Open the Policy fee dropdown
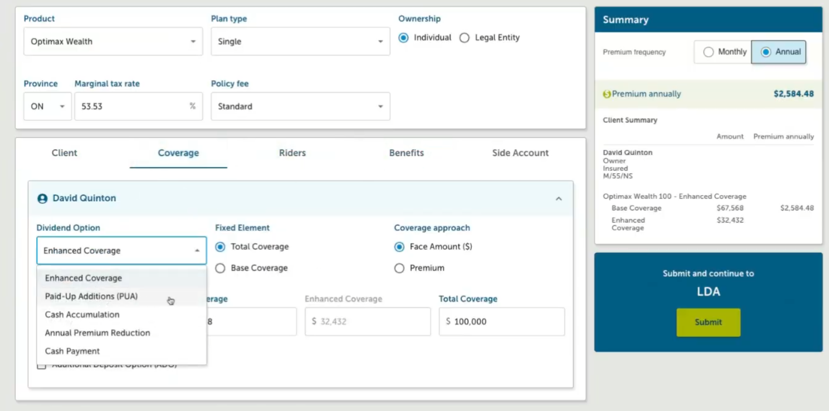This screenshot has width=829, height=411. click(x=300, y=106)
